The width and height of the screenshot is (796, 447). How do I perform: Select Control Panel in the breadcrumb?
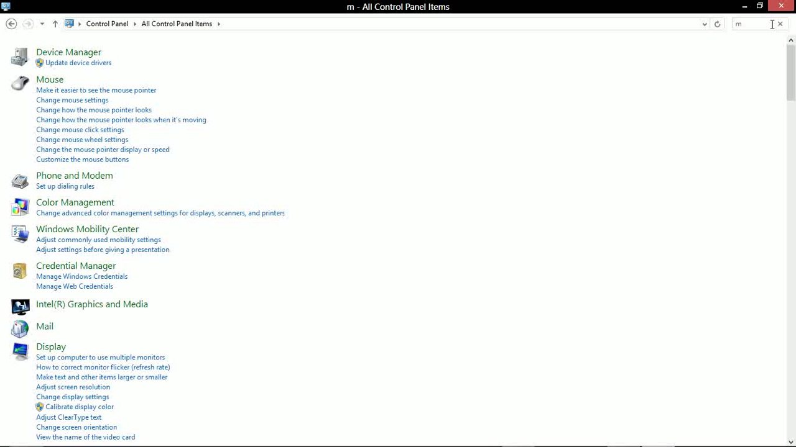[107, 24]
